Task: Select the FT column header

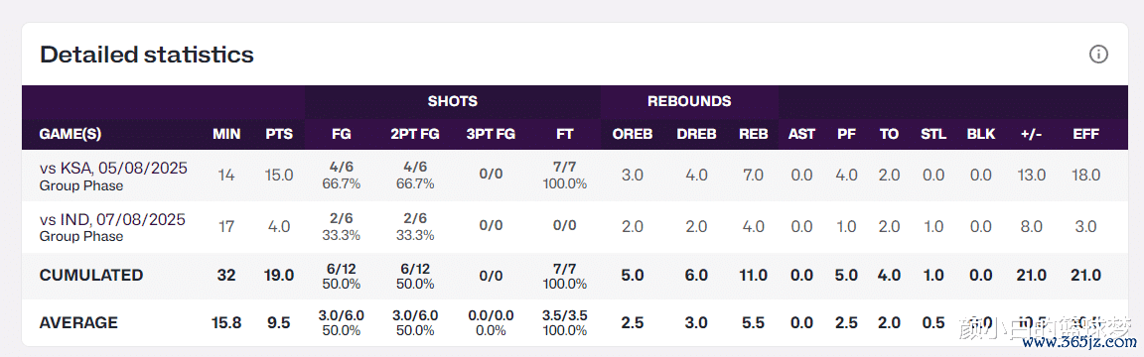Action: [565, 134]
